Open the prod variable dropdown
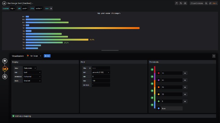This screenshot has width=220, height=123. (x=25, y=8)
